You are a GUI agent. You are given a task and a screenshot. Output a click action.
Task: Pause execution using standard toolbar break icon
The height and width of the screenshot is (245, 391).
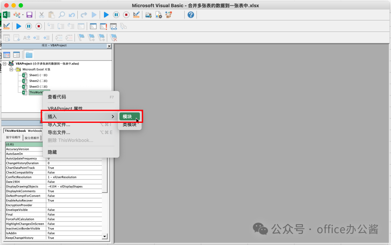pyautogui.click(x=116, y=15)
